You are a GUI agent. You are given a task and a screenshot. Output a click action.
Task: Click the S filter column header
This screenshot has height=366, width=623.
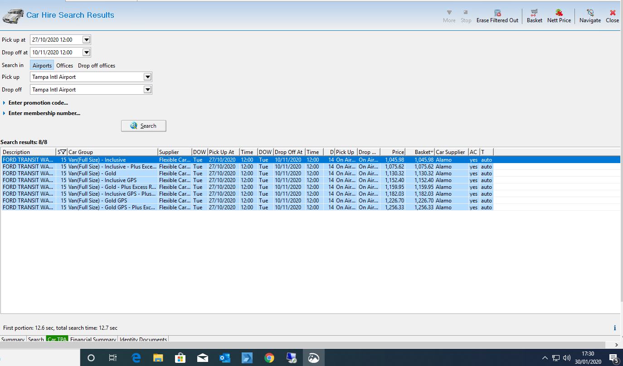tap(62, 152)
